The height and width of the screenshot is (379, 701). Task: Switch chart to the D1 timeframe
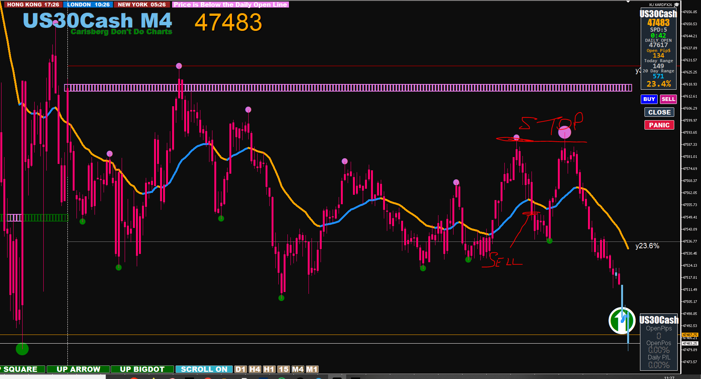point(241,369)
